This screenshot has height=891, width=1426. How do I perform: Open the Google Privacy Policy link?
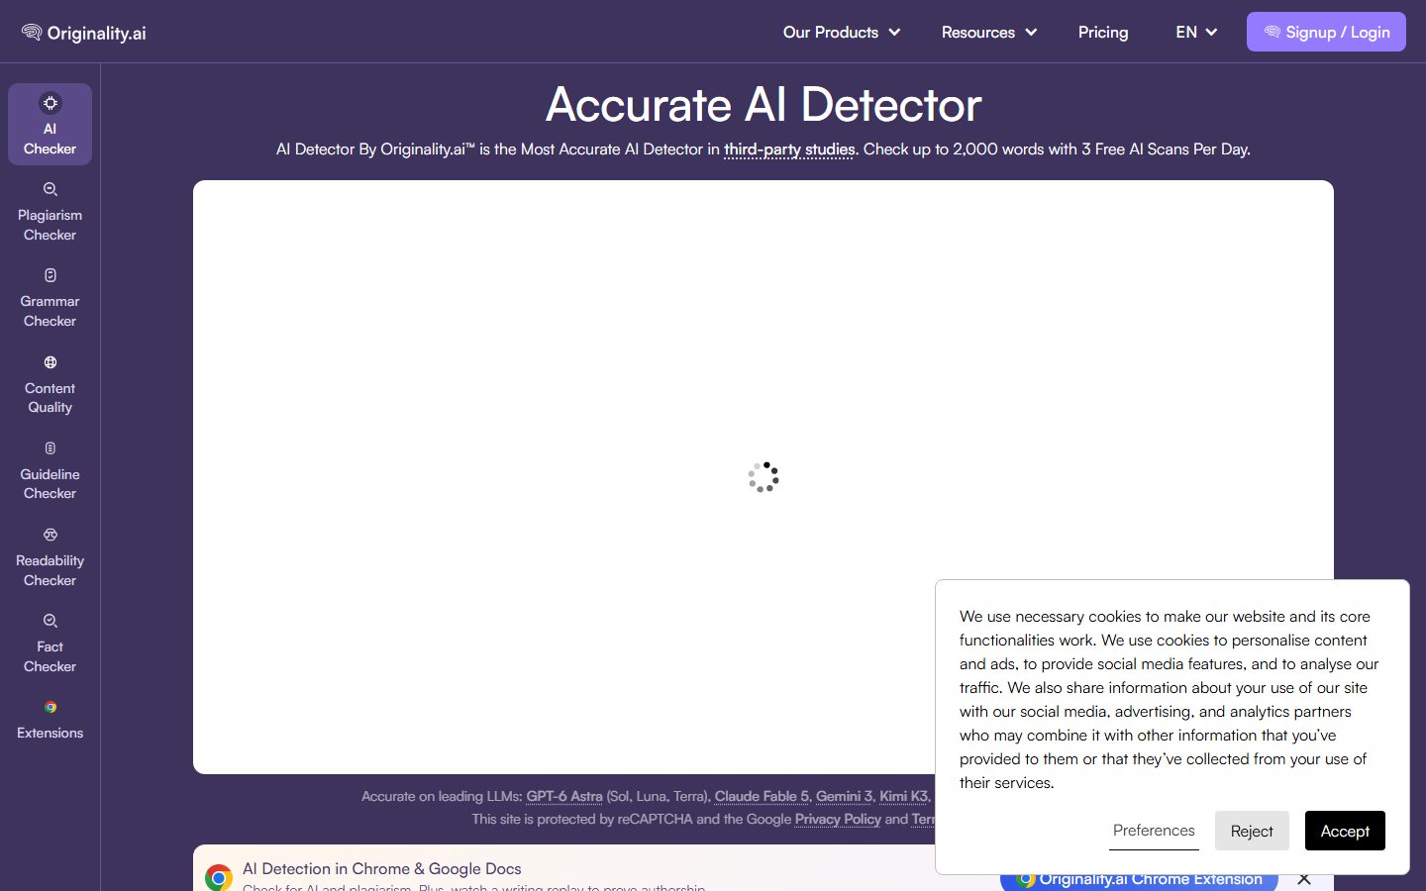pos(838,819)
